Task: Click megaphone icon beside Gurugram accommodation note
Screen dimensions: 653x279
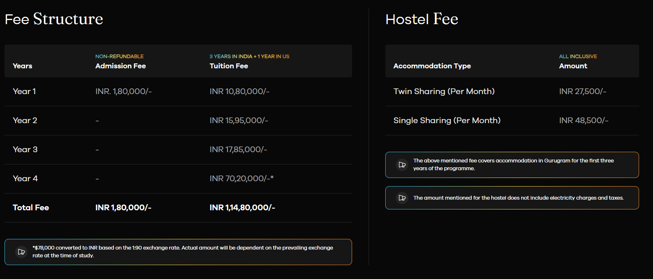Action: click(x=402, y=165)
